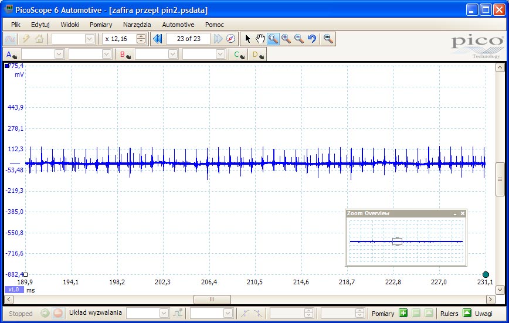Click the Uwagi notes button

point(484,314)
